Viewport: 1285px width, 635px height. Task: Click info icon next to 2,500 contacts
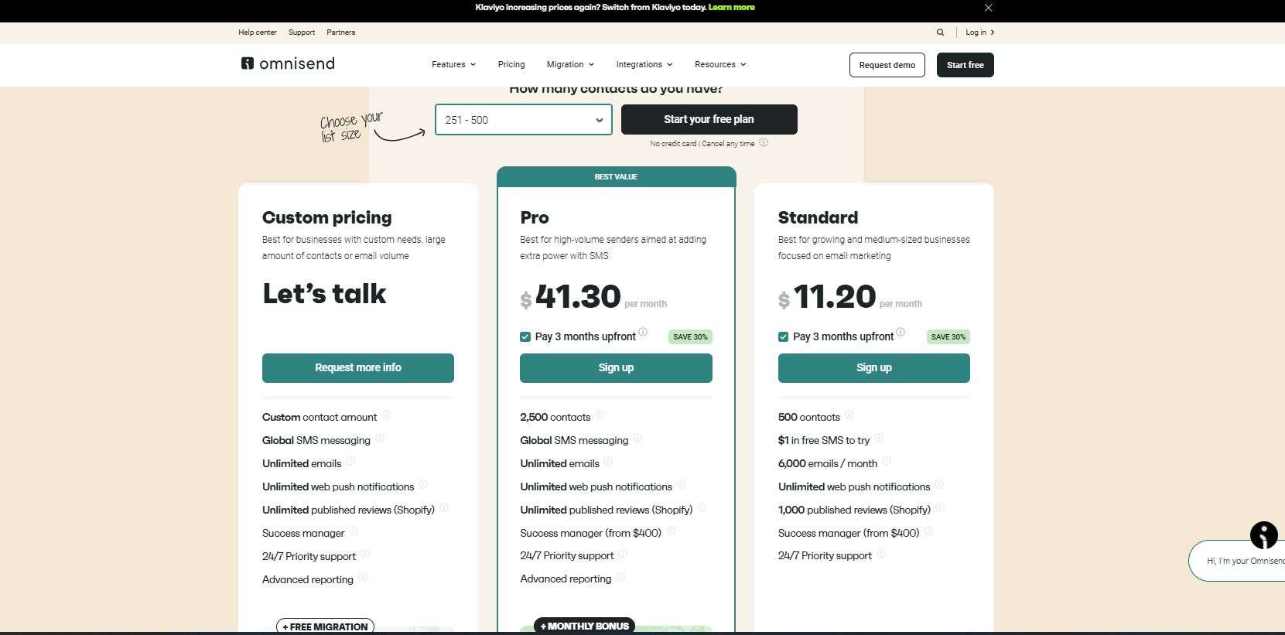coord(600,415)
